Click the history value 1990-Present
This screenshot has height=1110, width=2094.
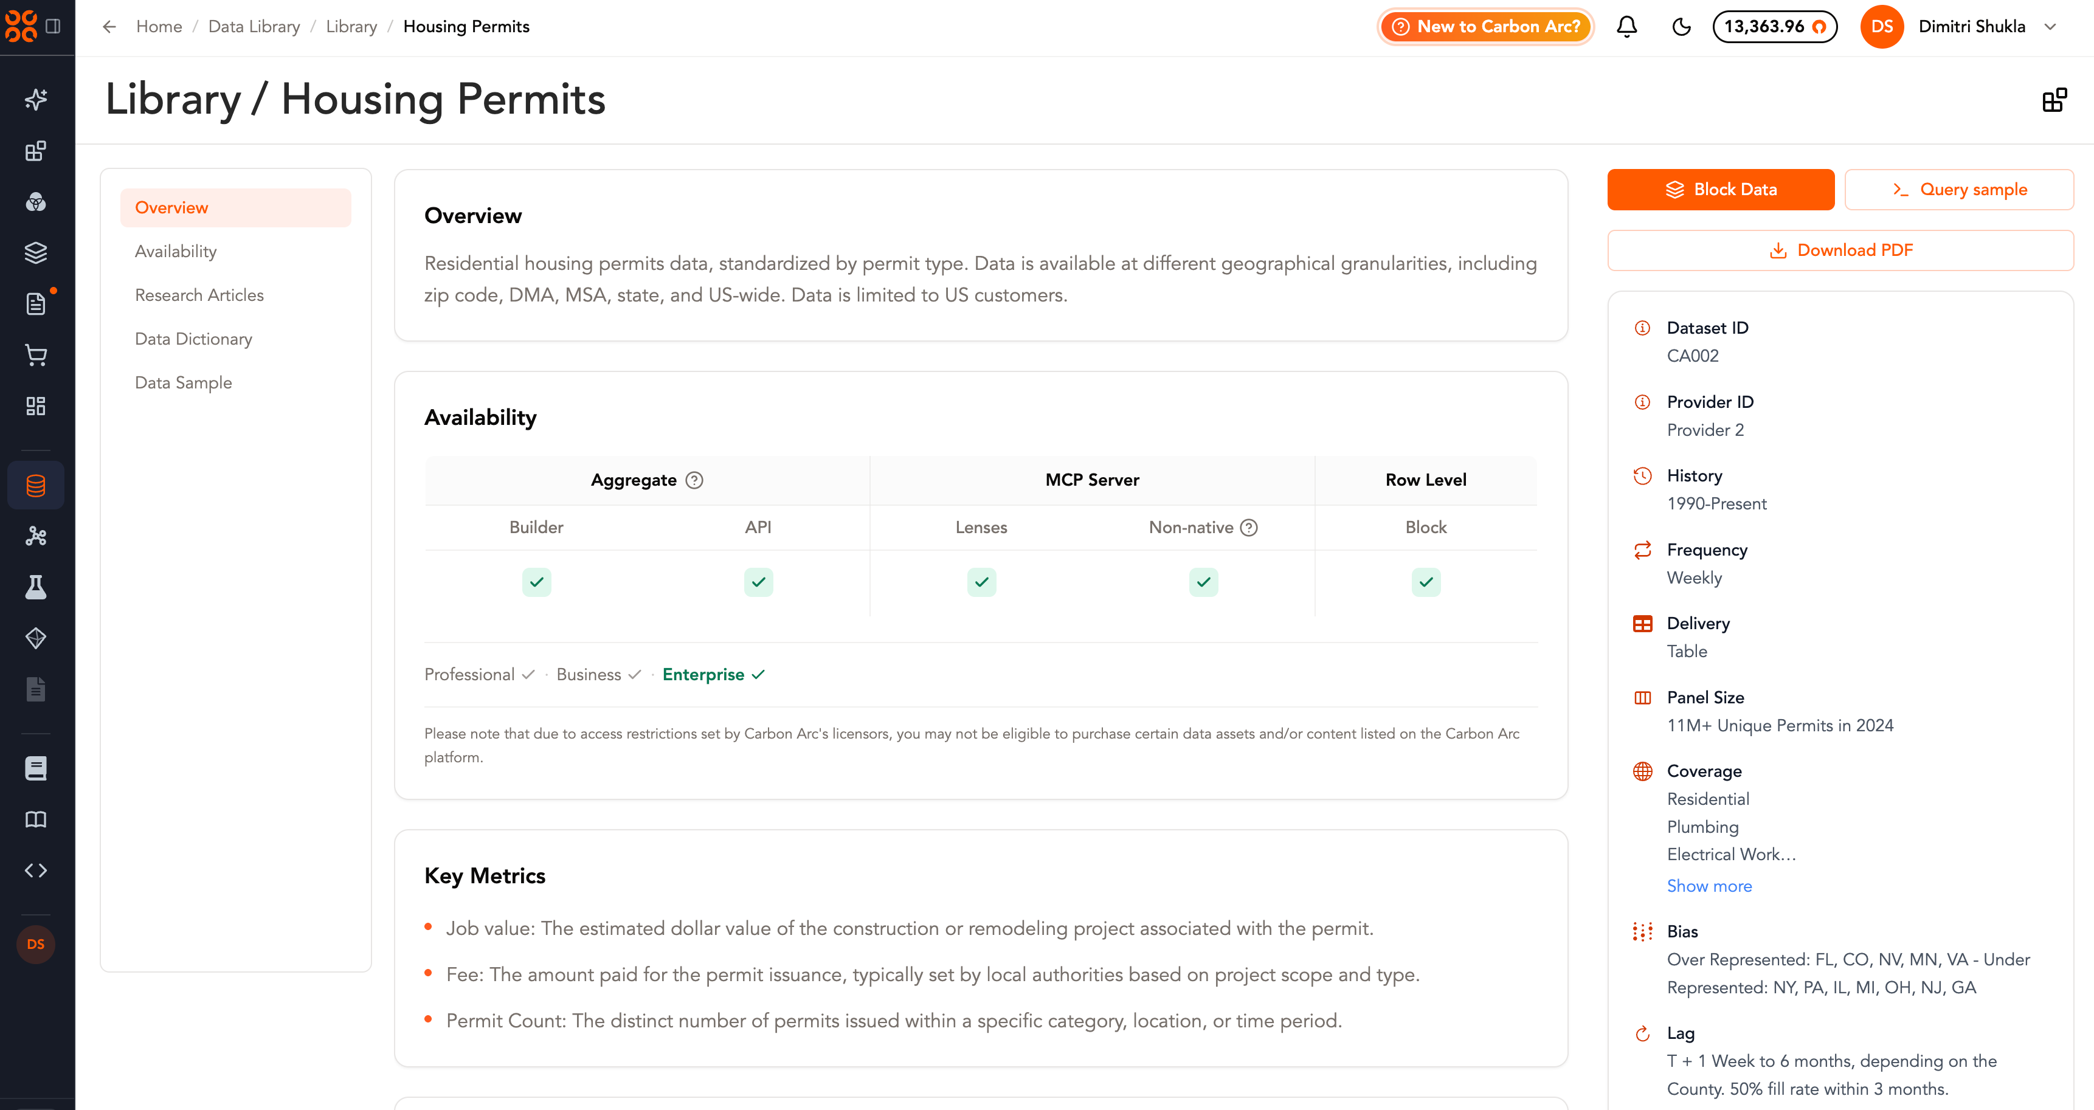1717,504
